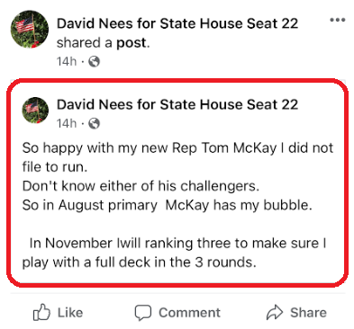
Task: Click the top American flag profile picture
Action: (x=30, y=30)
